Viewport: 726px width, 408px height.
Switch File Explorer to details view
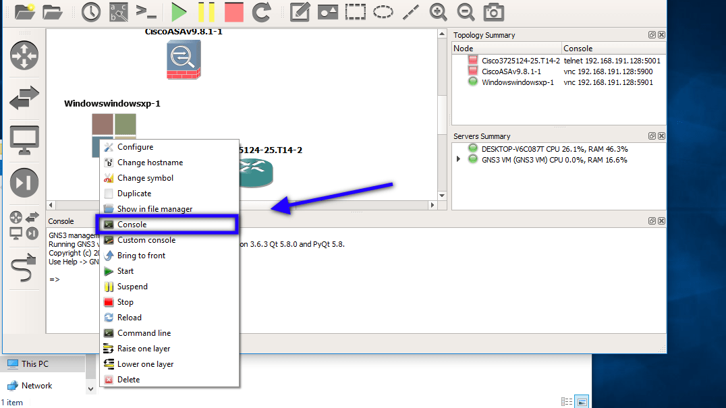[x=567, y=401]
